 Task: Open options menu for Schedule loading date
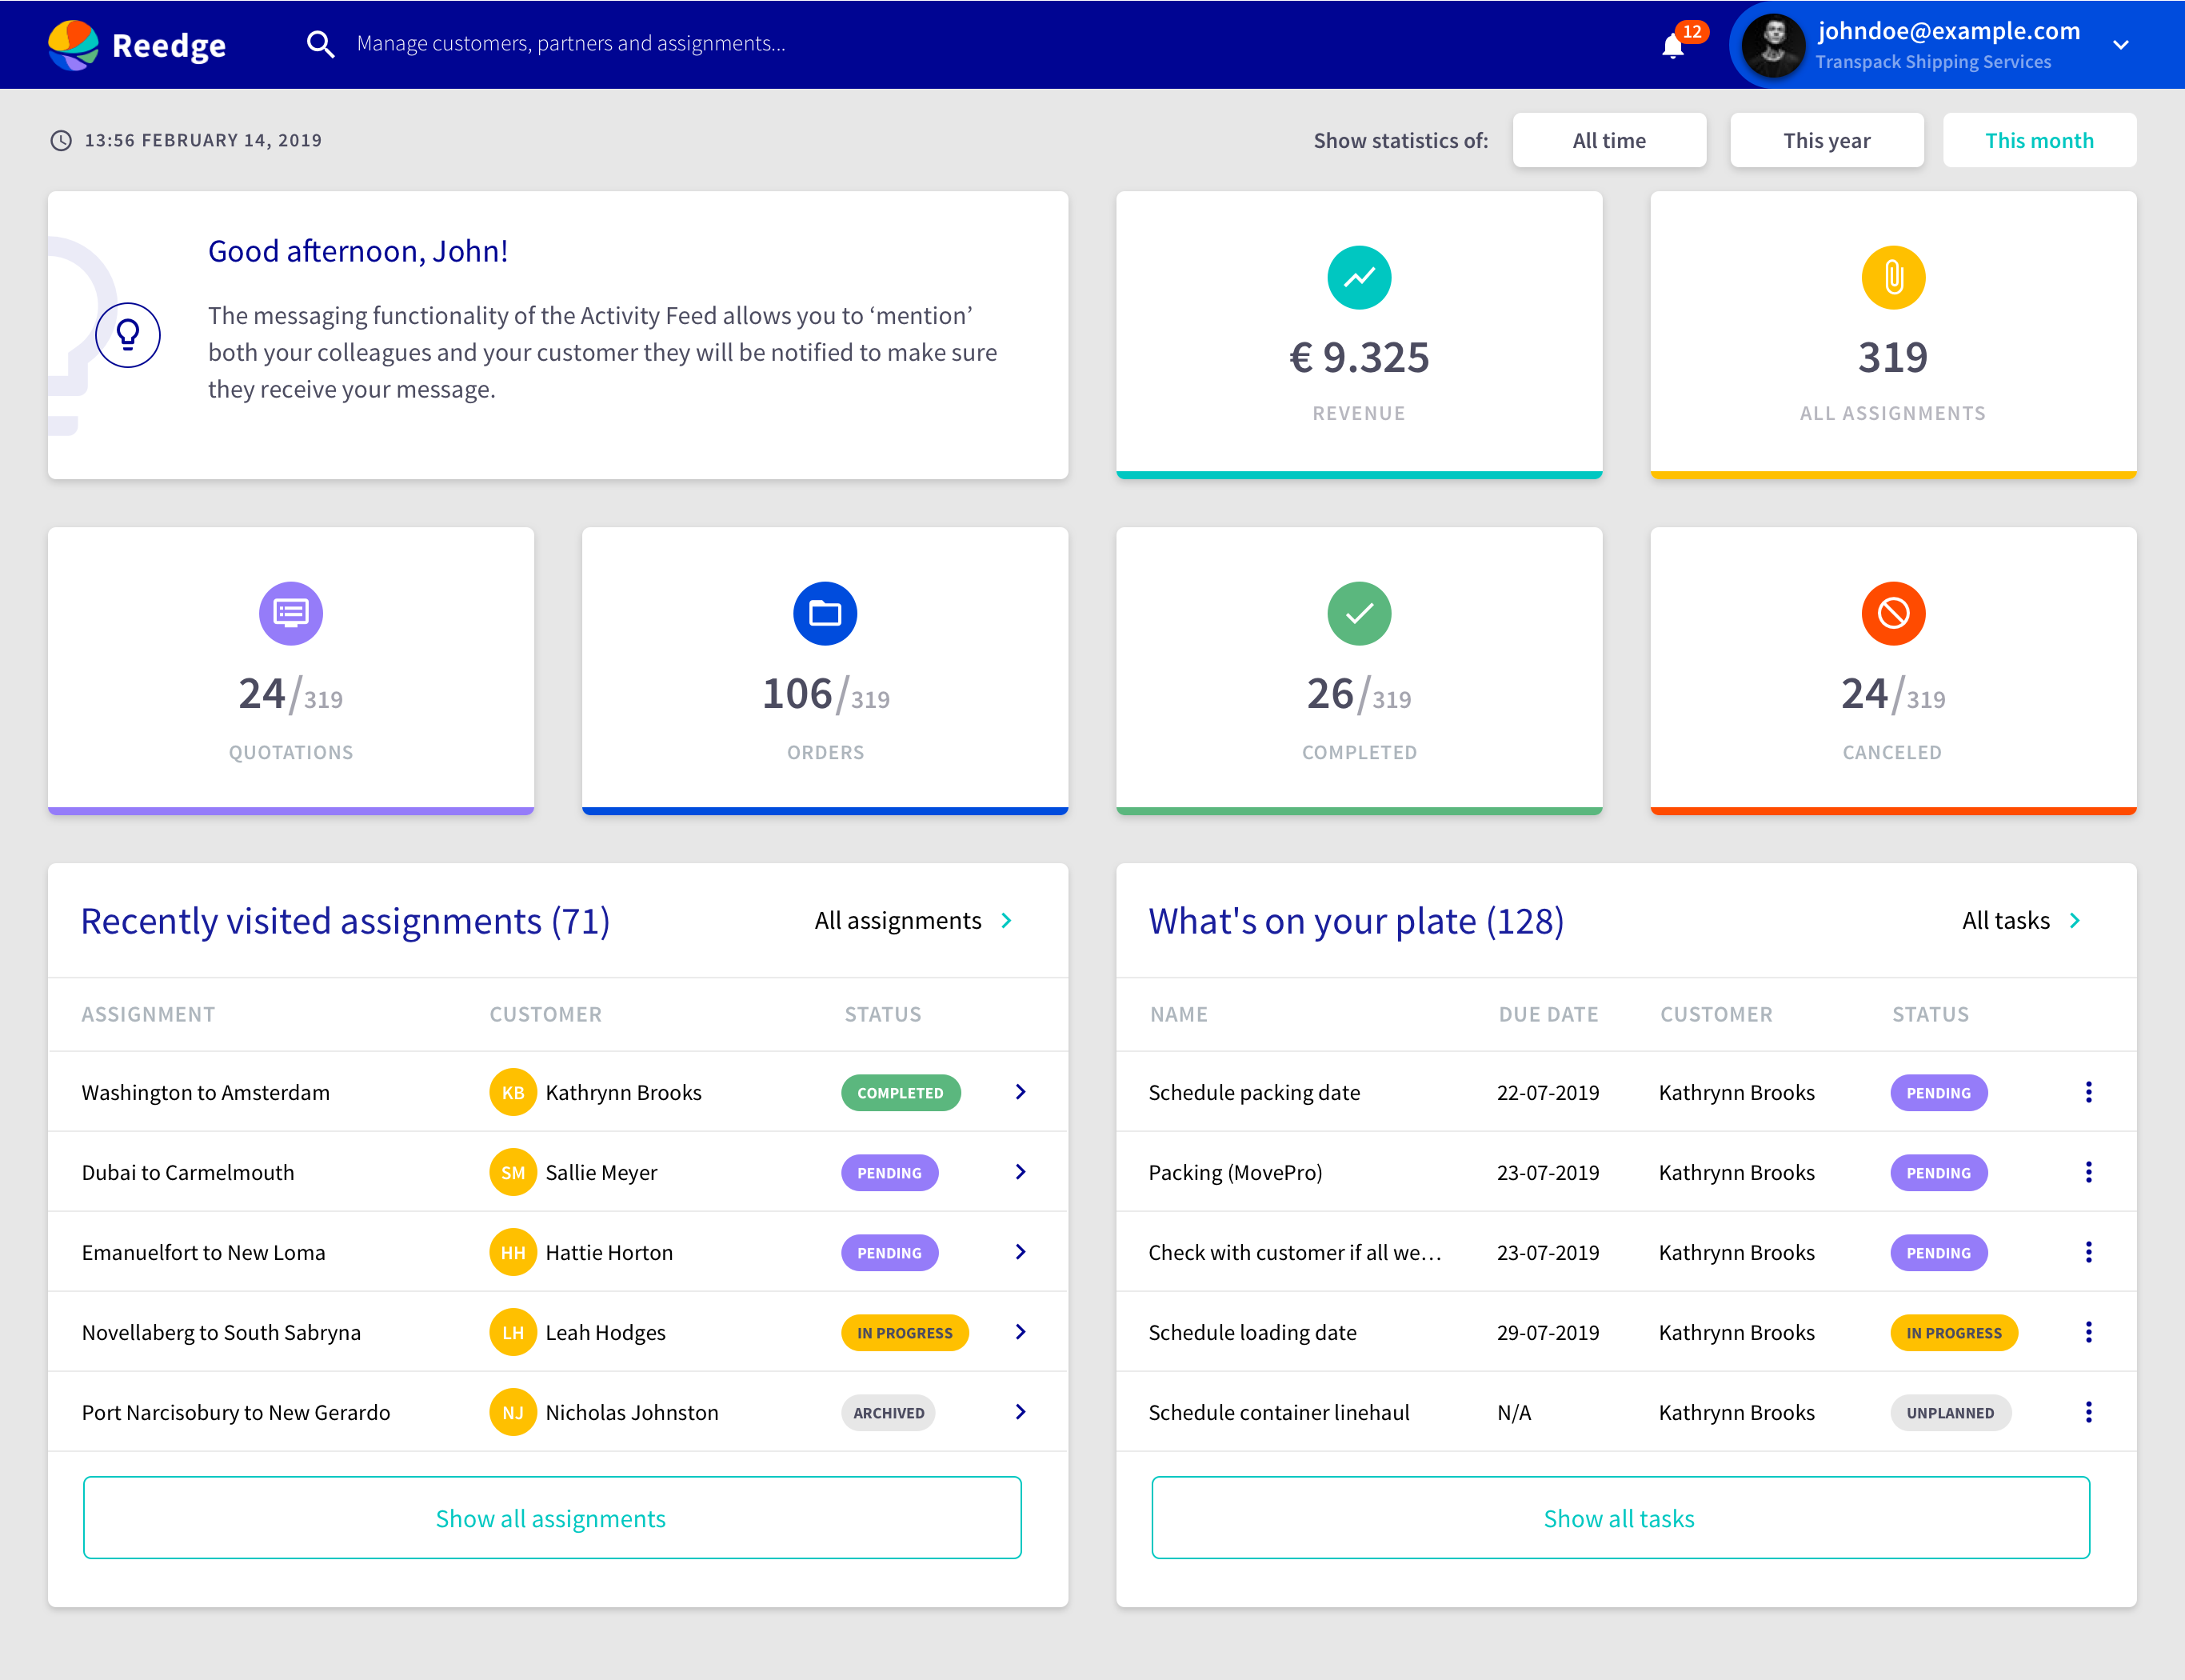tap(2088, 1332)
